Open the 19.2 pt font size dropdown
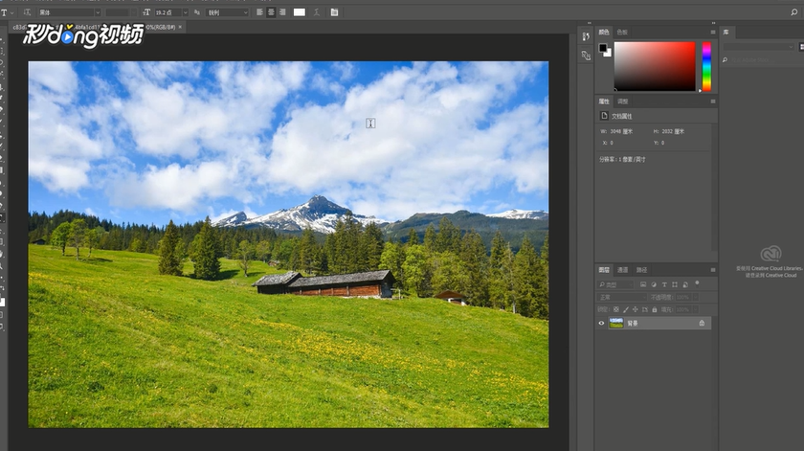 click(185, 12)
